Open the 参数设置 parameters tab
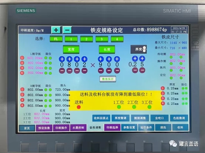This screenshot has width=205, height=153. (129, 127)
